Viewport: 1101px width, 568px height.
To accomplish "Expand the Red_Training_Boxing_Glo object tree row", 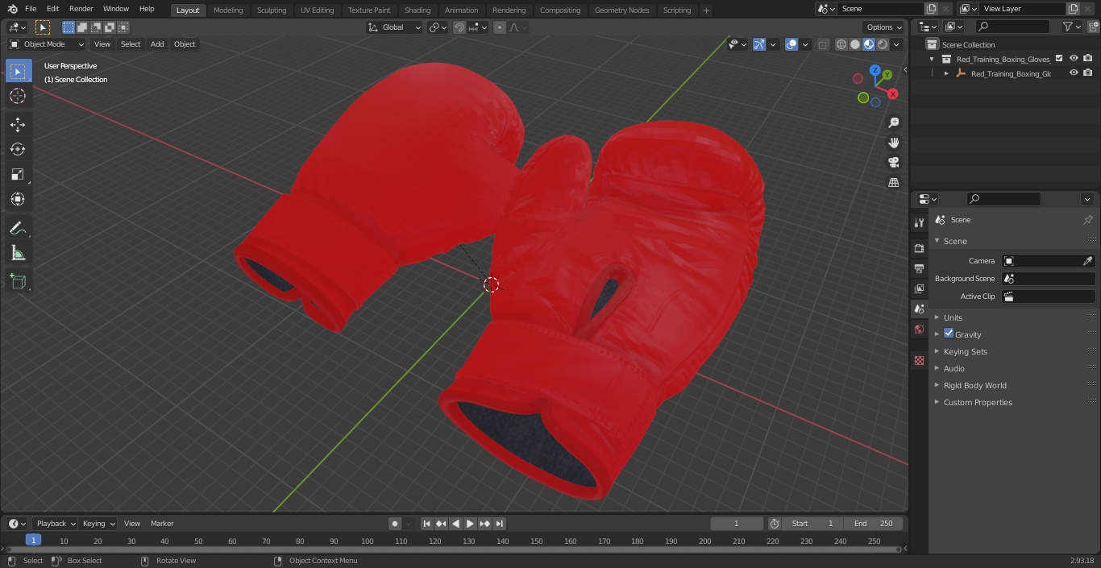I will coord(946,73).
